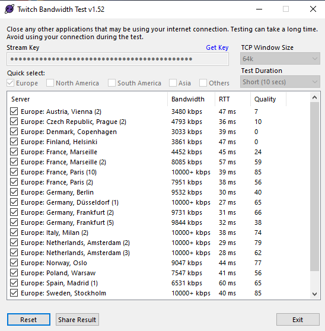Click the Reset button
This screenshot has width=325, height=331.
pyautogui.click(x=28, y=320)
